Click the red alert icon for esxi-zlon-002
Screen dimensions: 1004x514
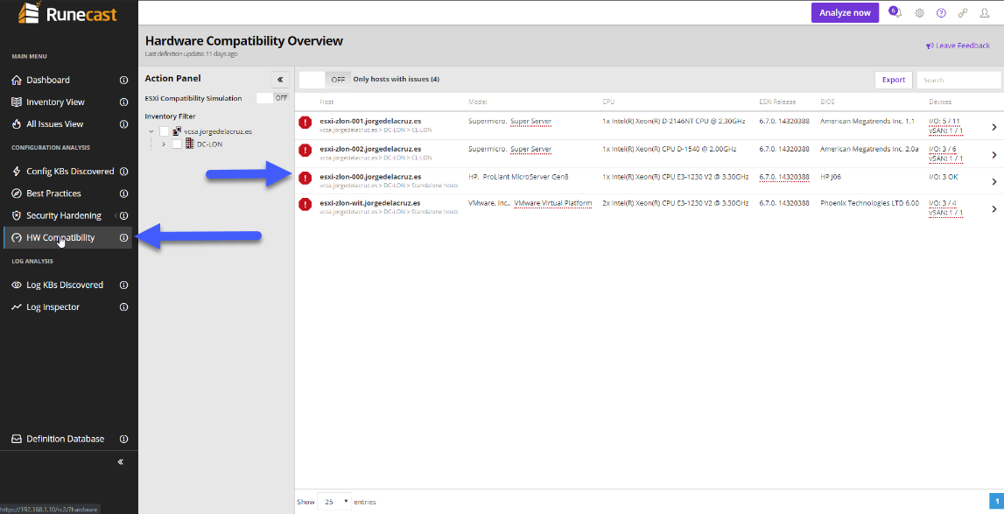click(x=305, y=150)
